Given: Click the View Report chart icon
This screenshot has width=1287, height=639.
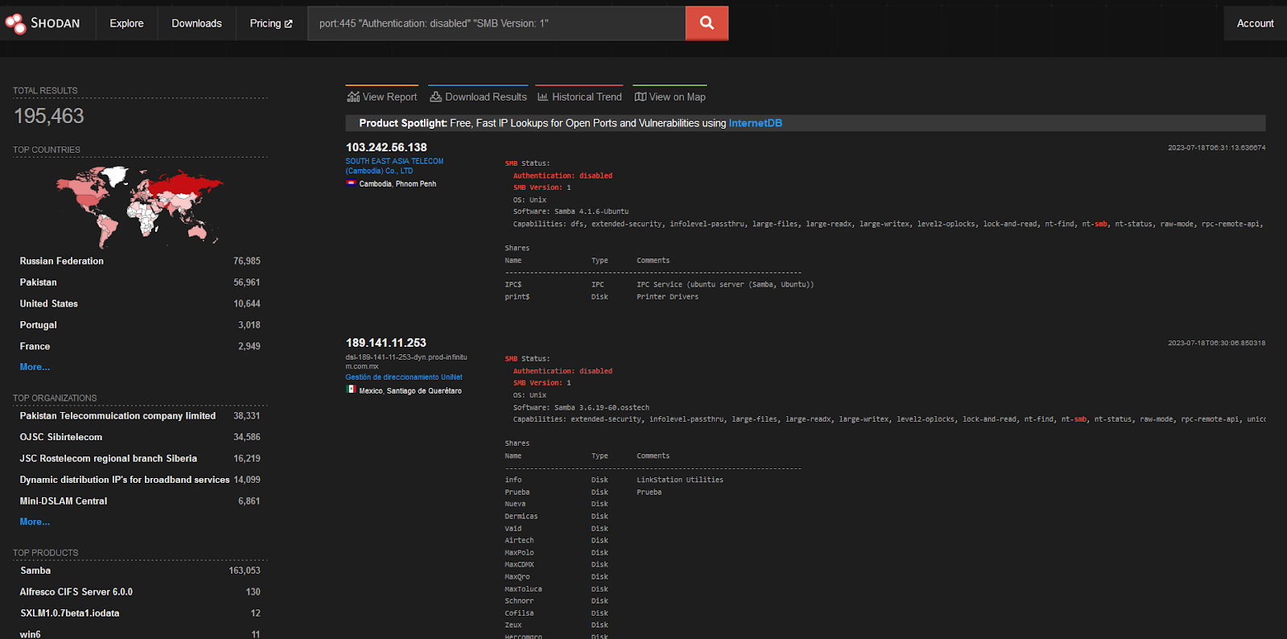Looking at the screenshot, I should click(x=353, y=97).
